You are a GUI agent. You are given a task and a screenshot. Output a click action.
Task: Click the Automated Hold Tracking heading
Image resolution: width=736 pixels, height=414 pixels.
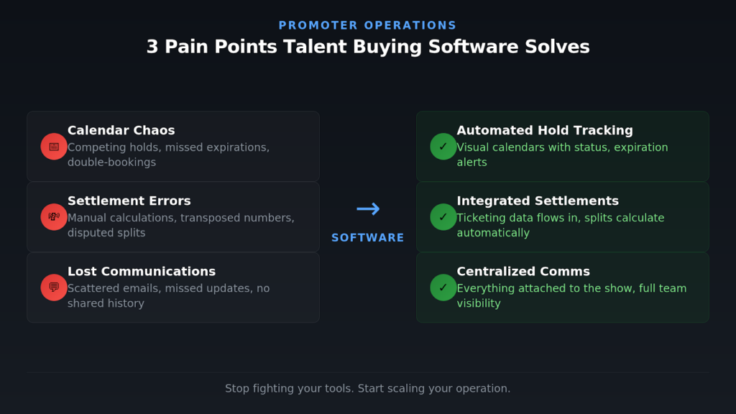pos(545,131)
